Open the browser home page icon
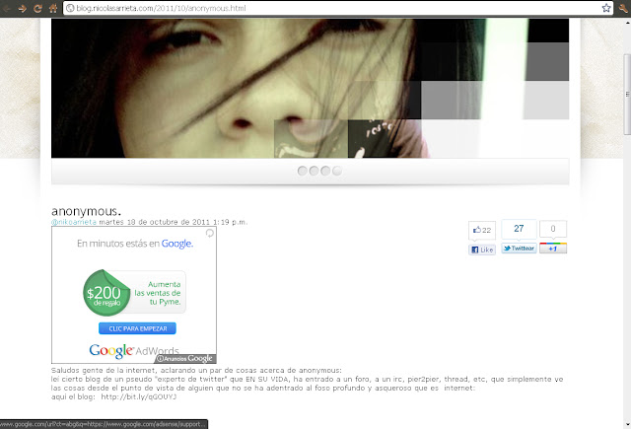The image size is (631, 429). coord(53,9)
